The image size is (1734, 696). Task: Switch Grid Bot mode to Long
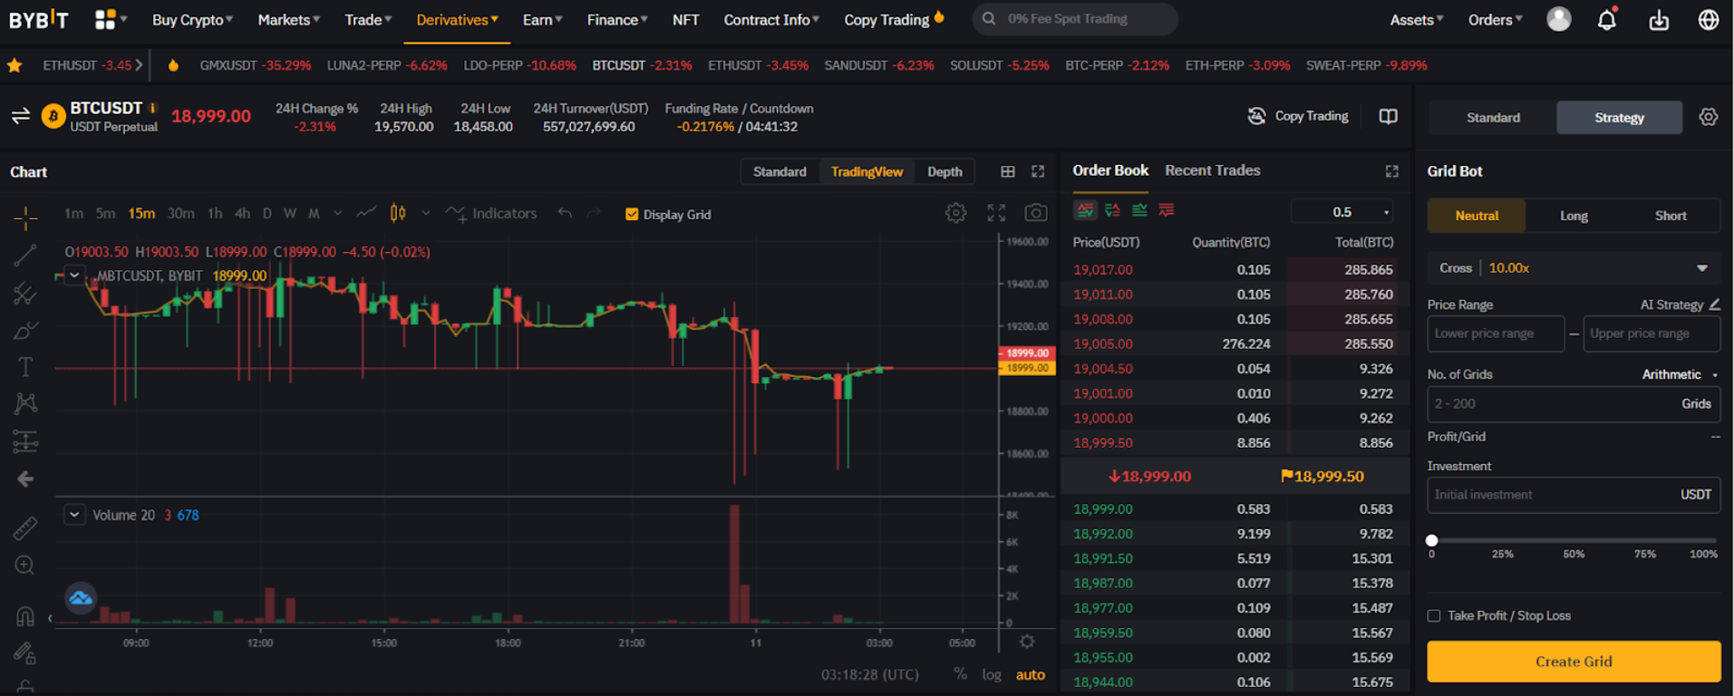pyautogui.click(x=1574, y=216)
